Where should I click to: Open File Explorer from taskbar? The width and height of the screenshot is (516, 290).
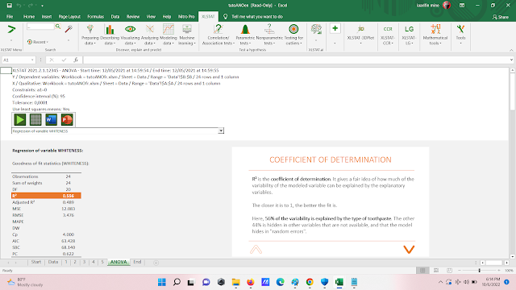pyautogui.click(x=235, y=282)
